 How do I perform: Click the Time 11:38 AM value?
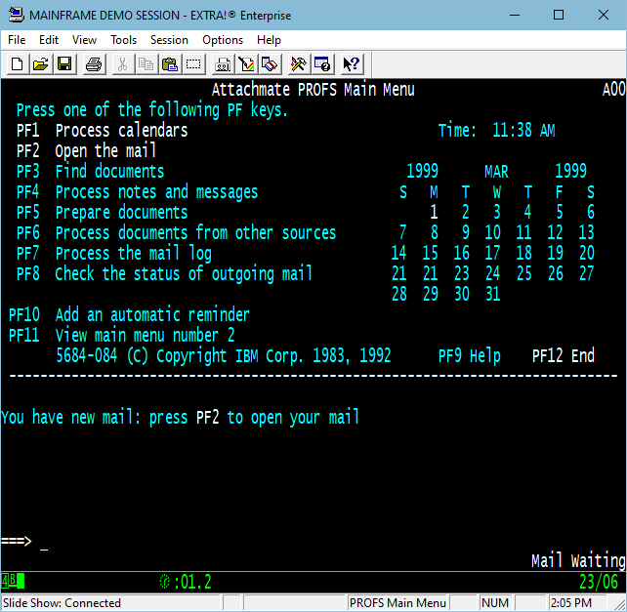pos(523,131)
